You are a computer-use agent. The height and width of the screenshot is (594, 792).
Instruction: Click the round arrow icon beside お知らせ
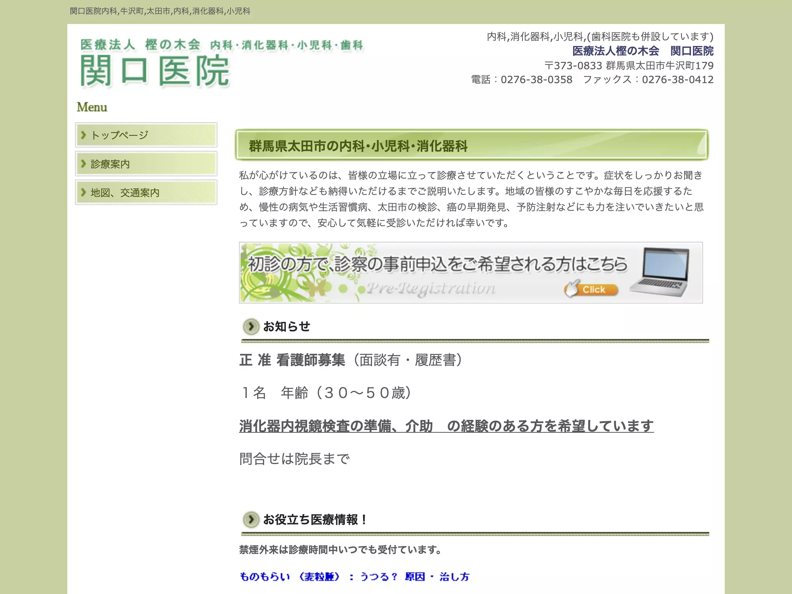[x=251, y=326]
